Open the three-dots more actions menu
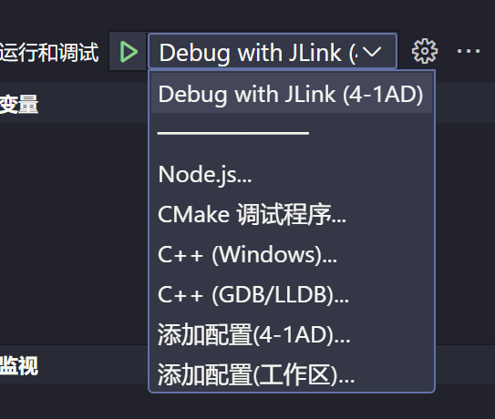 [469, 51]
